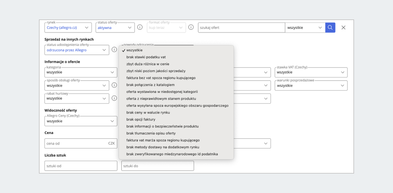Expand the kategoria dropdown

pyautogui.click(x=81, y=72)
